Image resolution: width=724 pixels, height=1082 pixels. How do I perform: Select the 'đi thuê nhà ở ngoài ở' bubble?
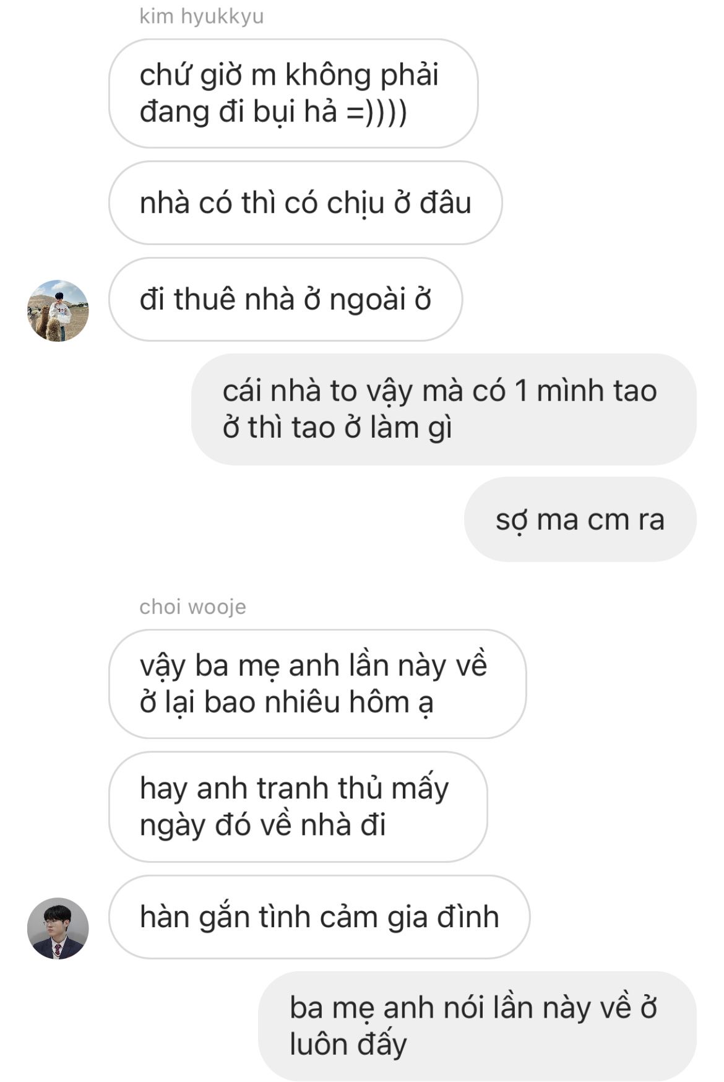pyautogui.click(x=285, y=300)
